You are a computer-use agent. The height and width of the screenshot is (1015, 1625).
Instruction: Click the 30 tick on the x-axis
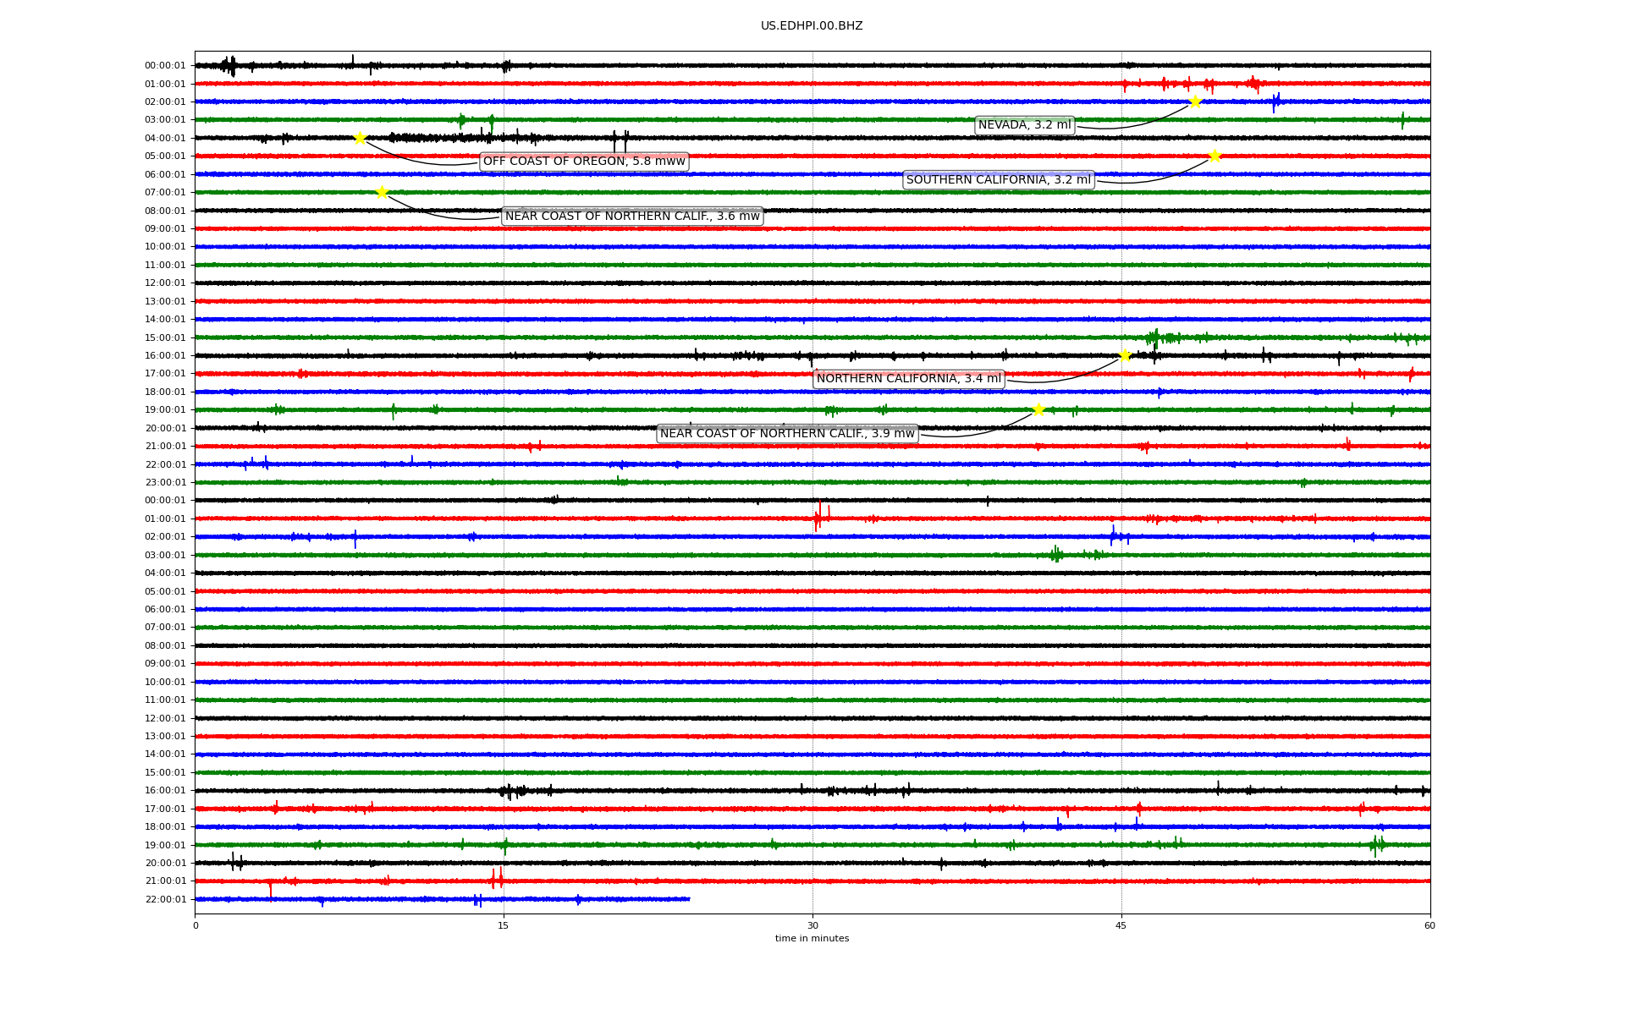[x=812, y=925]
